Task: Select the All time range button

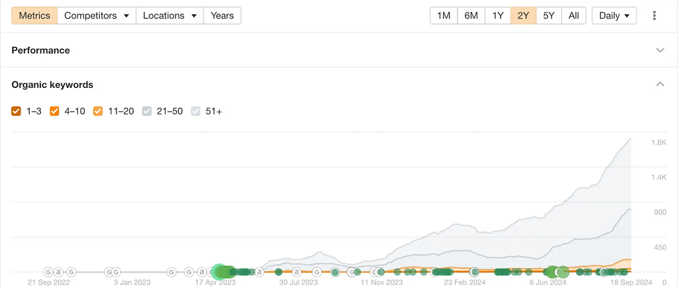Action: click(x=573, y=16)
